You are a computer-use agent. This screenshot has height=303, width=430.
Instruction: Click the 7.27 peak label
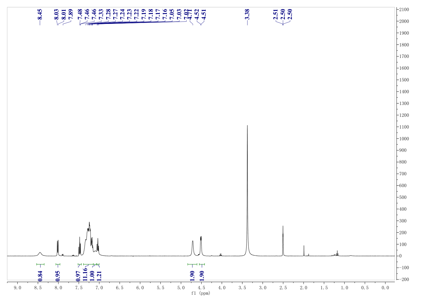click(115, 14)
